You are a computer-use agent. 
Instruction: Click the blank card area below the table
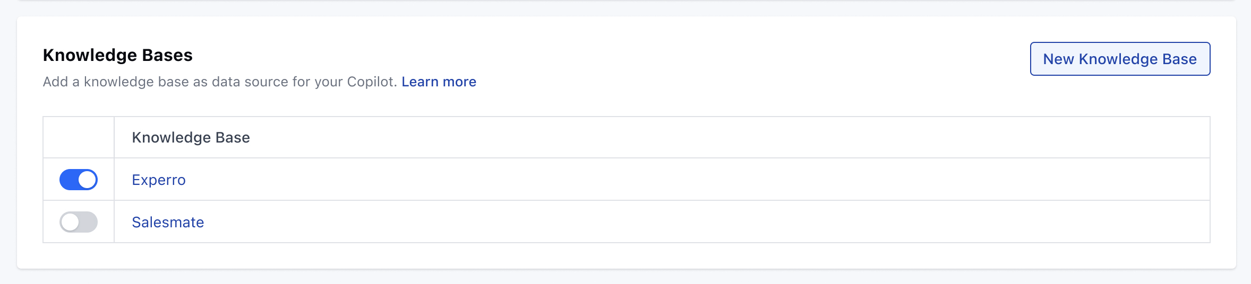click(x=627, y=255)
